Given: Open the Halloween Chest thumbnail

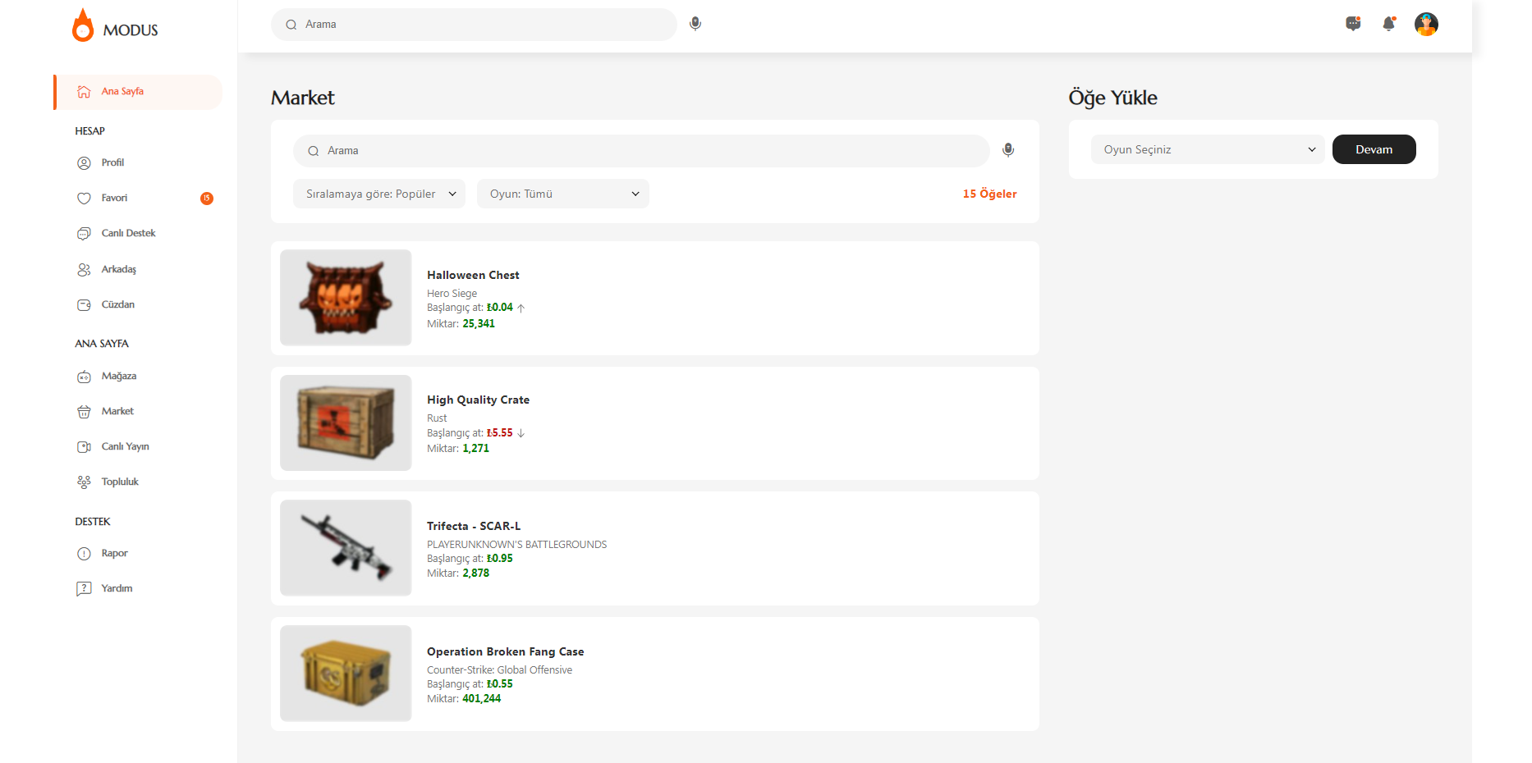Looking at the screenshot, I should pyautogui.click(x=346, y=298).
